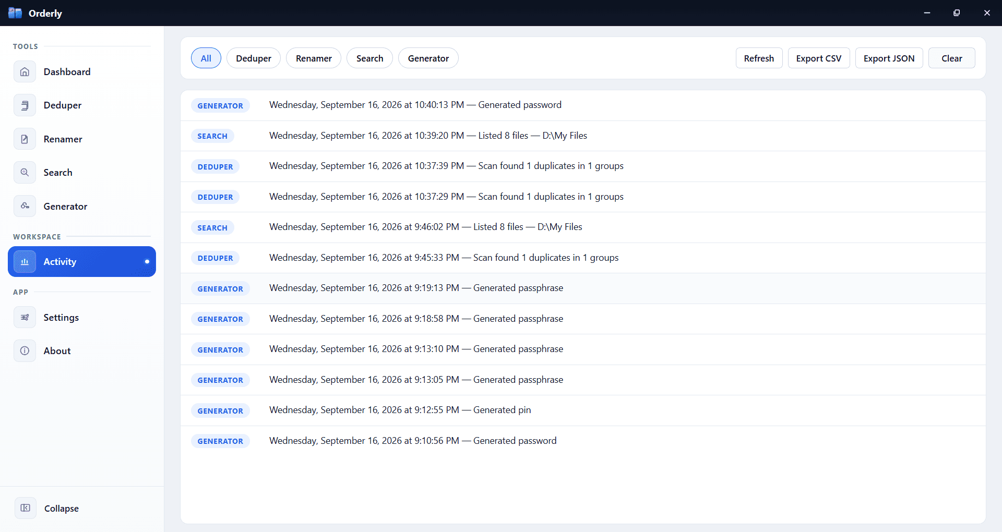Filter activity by Generator
This screenshot has width=1002, height=532.
[428, 58]
